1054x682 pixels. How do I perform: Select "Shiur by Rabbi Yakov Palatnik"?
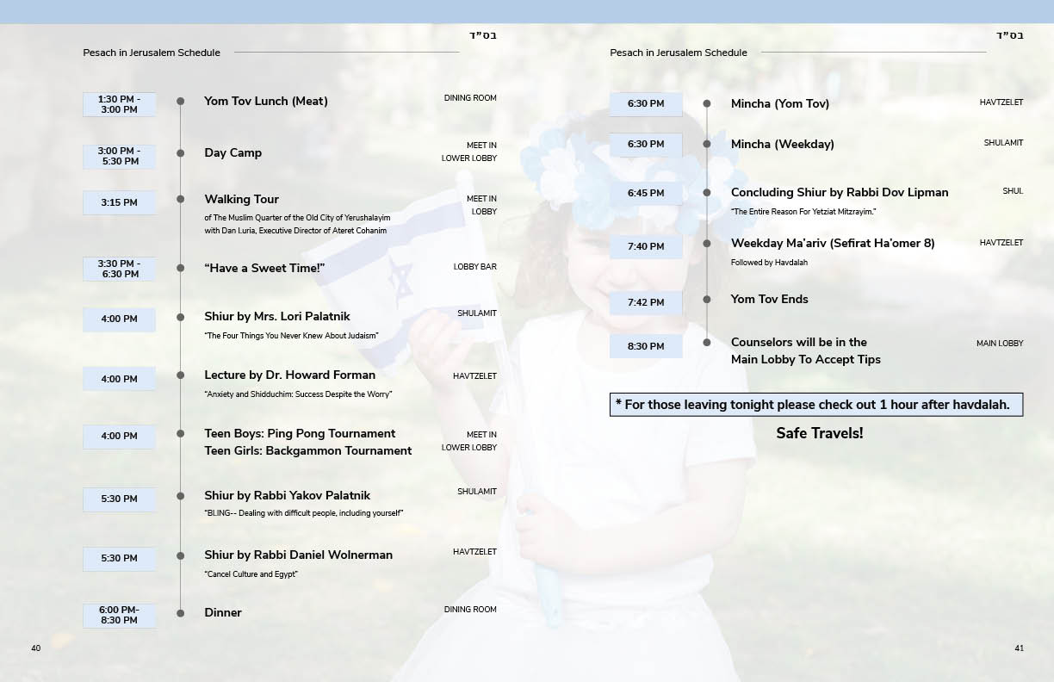pos(287,495)
